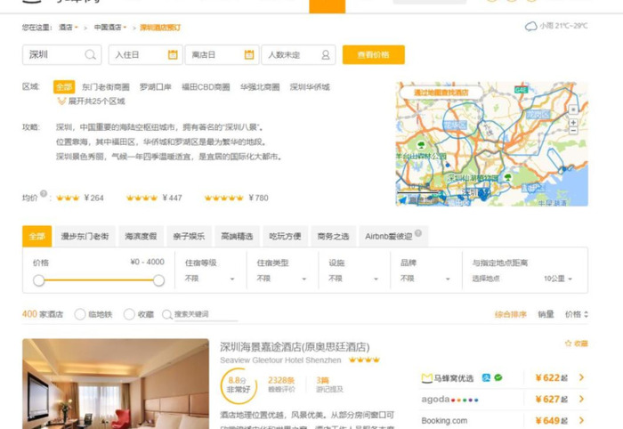Screen dimensions: 623x429
Task: Filter by 华强北商圈 area
Action: pyautogui.click(x=260, y=87)
